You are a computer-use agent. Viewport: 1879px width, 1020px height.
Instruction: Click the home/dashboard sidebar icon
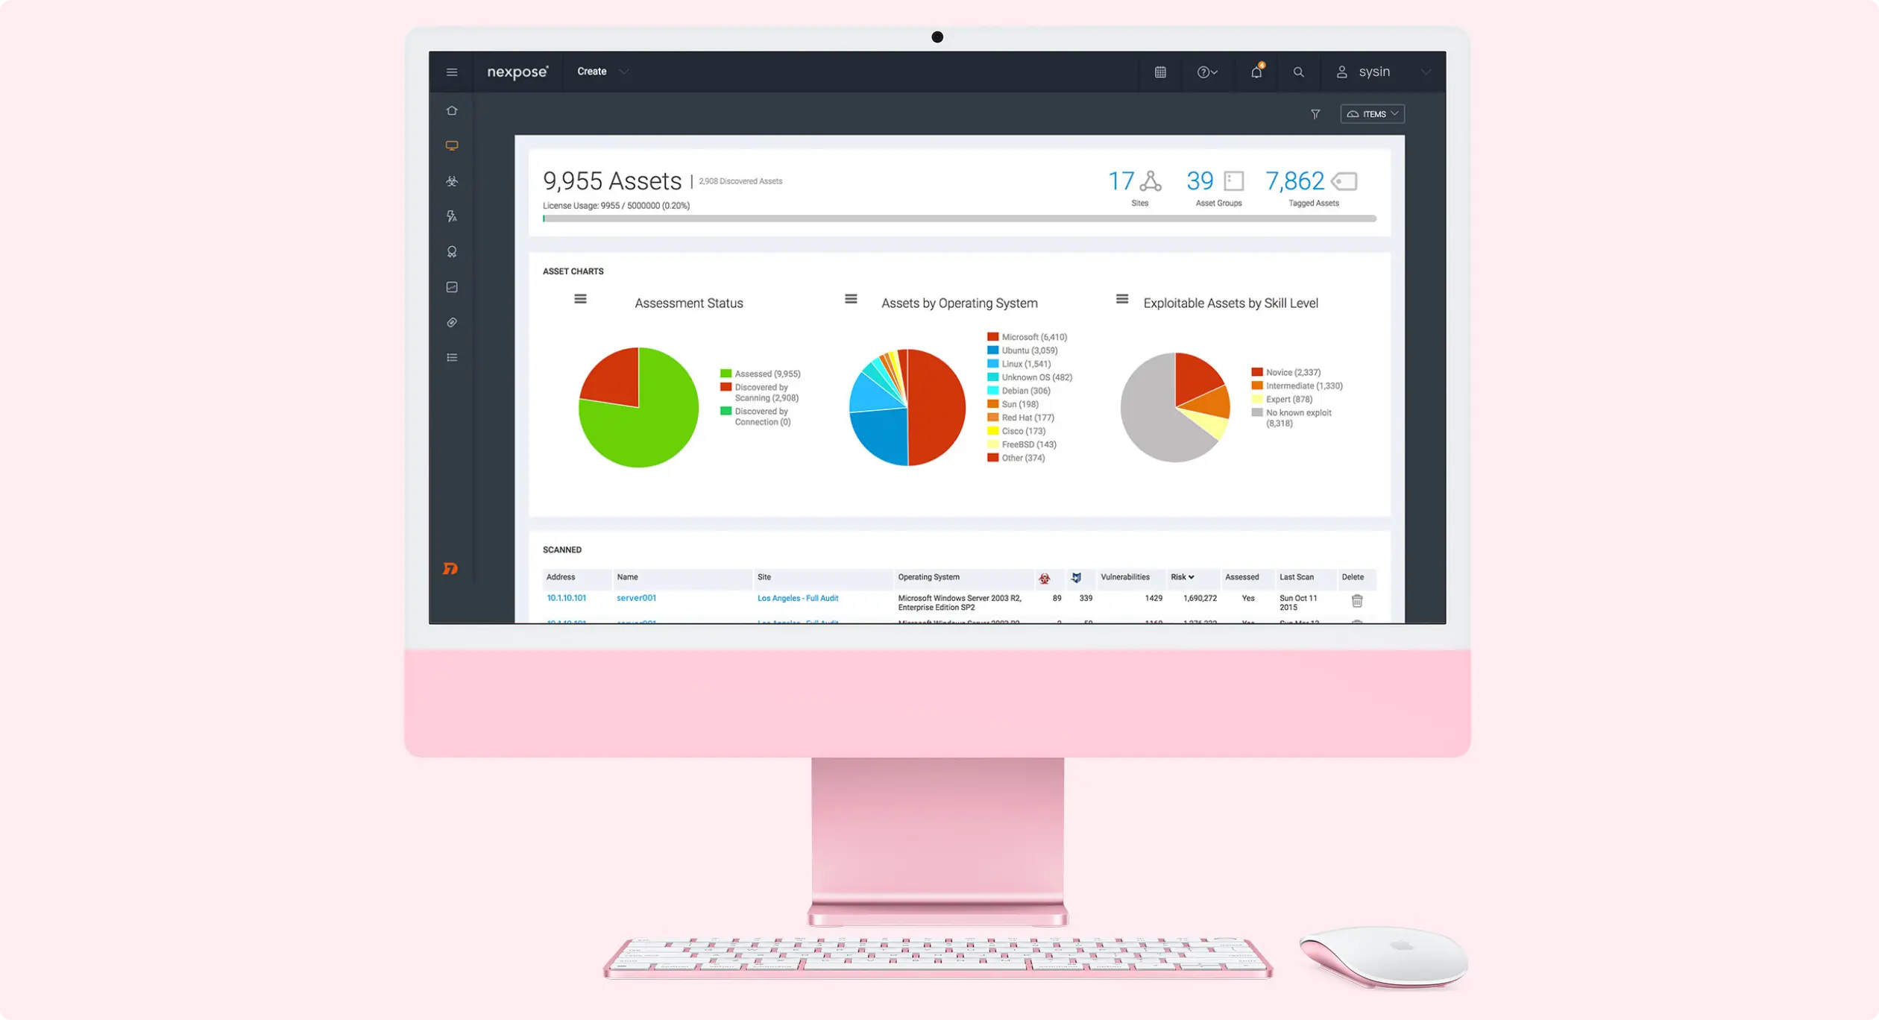tap(451, 110)
